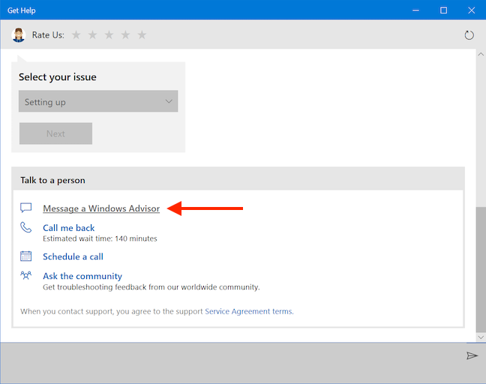This screenshot has width=486, height=384.
Task: Click the calendar schedule icon
Action: tap(26, 256)
